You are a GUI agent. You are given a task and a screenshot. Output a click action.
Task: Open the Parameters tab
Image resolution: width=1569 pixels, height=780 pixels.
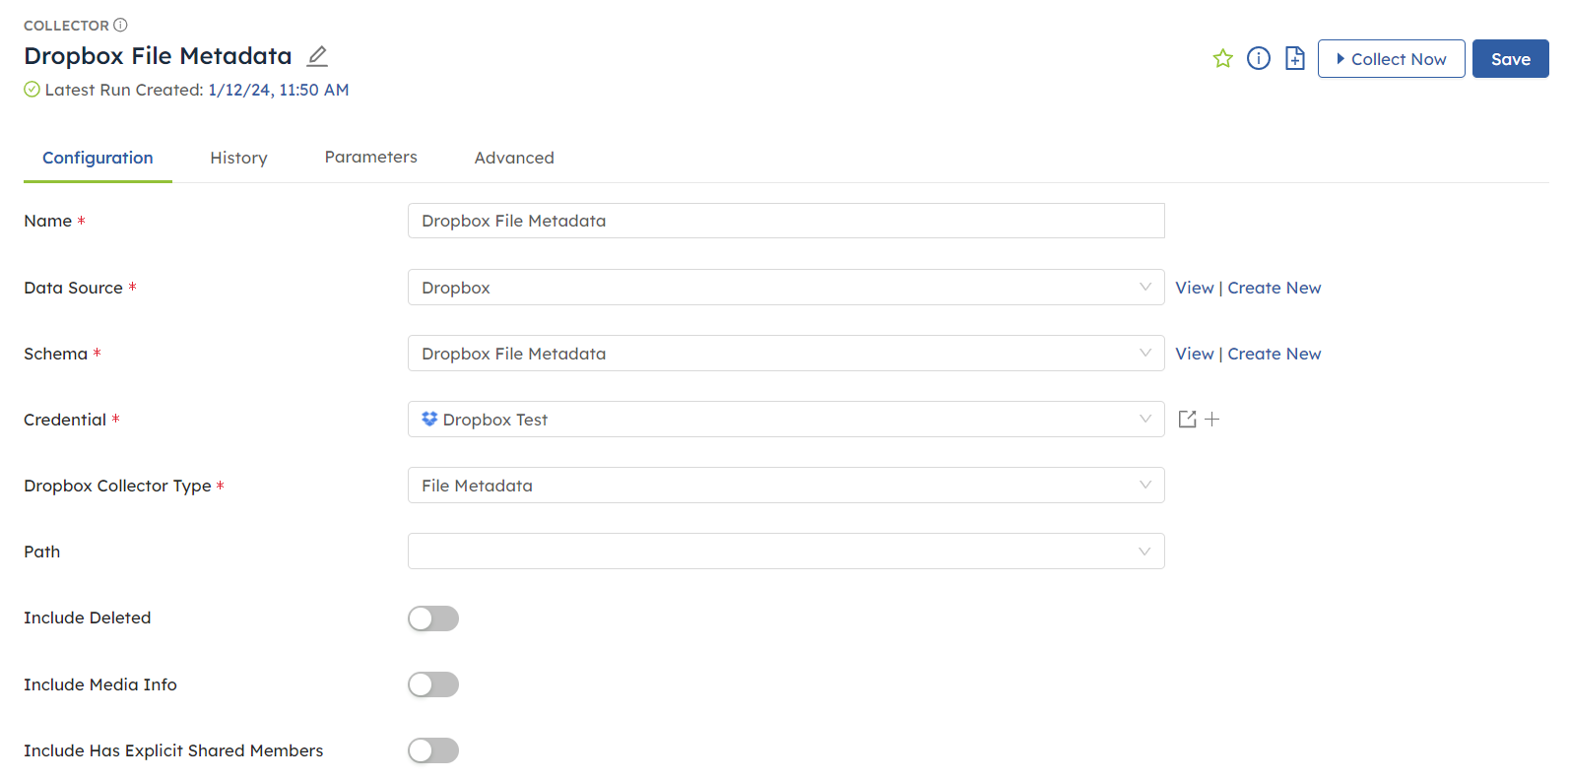(x=371, y=158)
